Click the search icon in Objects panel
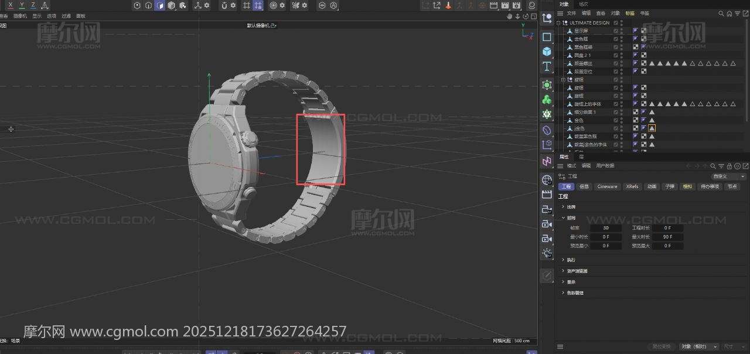750x354 pixels. click(722, 13)
